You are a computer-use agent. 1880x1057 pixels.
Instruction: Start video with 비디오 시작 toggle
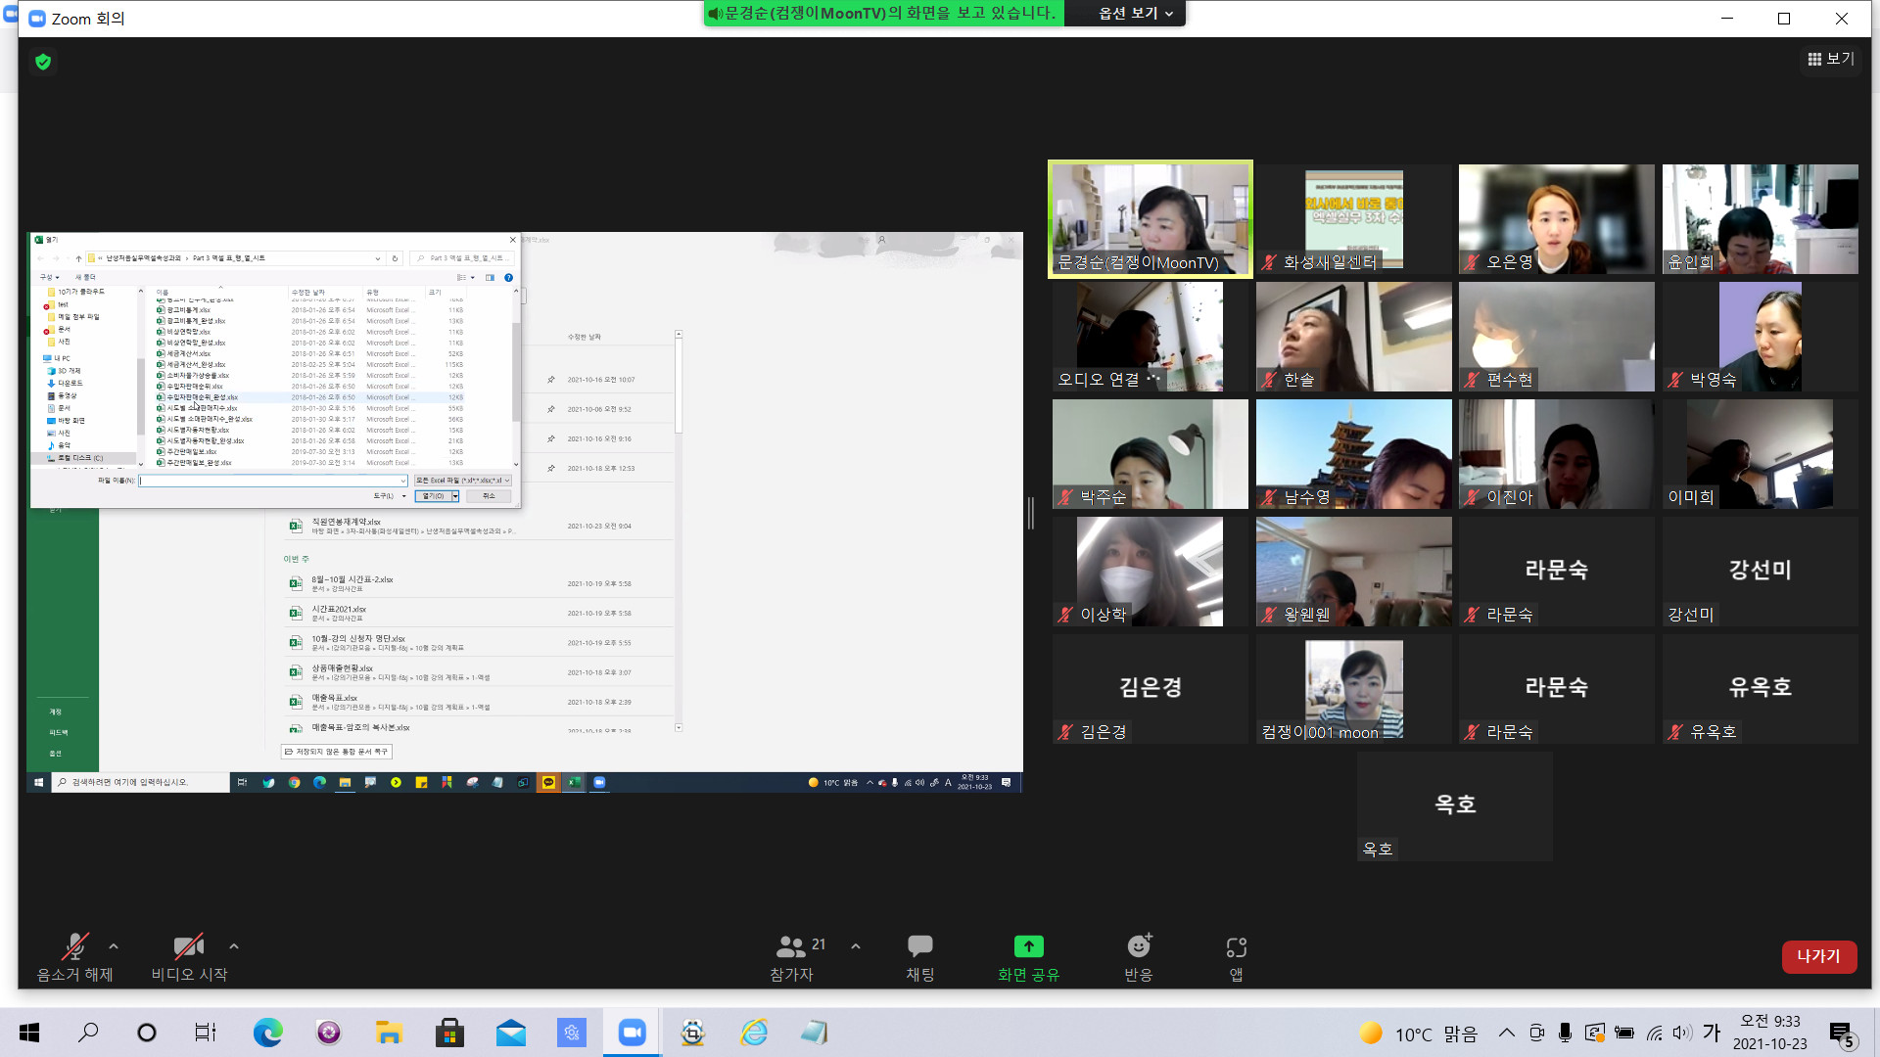click(188, 946)
